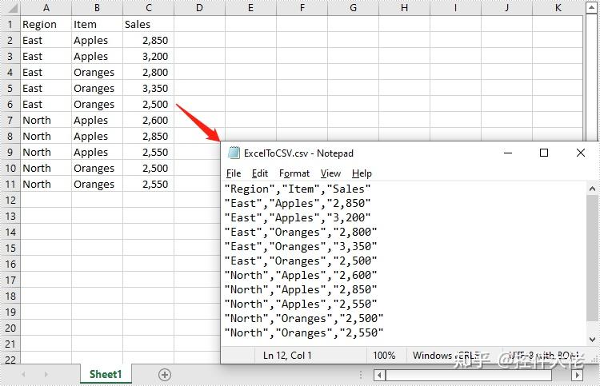This screenshot has width=600, height=386.
Task: Switch to the Sheet1 tab in Excel
Action: (106, 374)
